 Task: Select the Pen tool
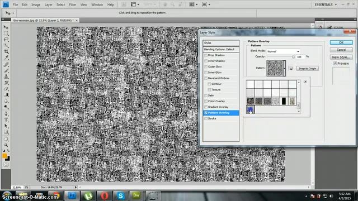click(x=6, y=114)
